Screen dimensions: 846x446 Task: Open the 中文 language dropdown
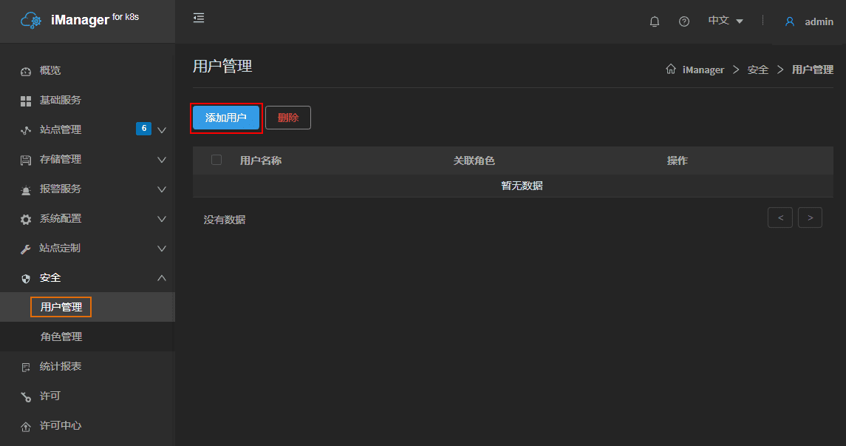pyautogui.click(x=726, y=21)
